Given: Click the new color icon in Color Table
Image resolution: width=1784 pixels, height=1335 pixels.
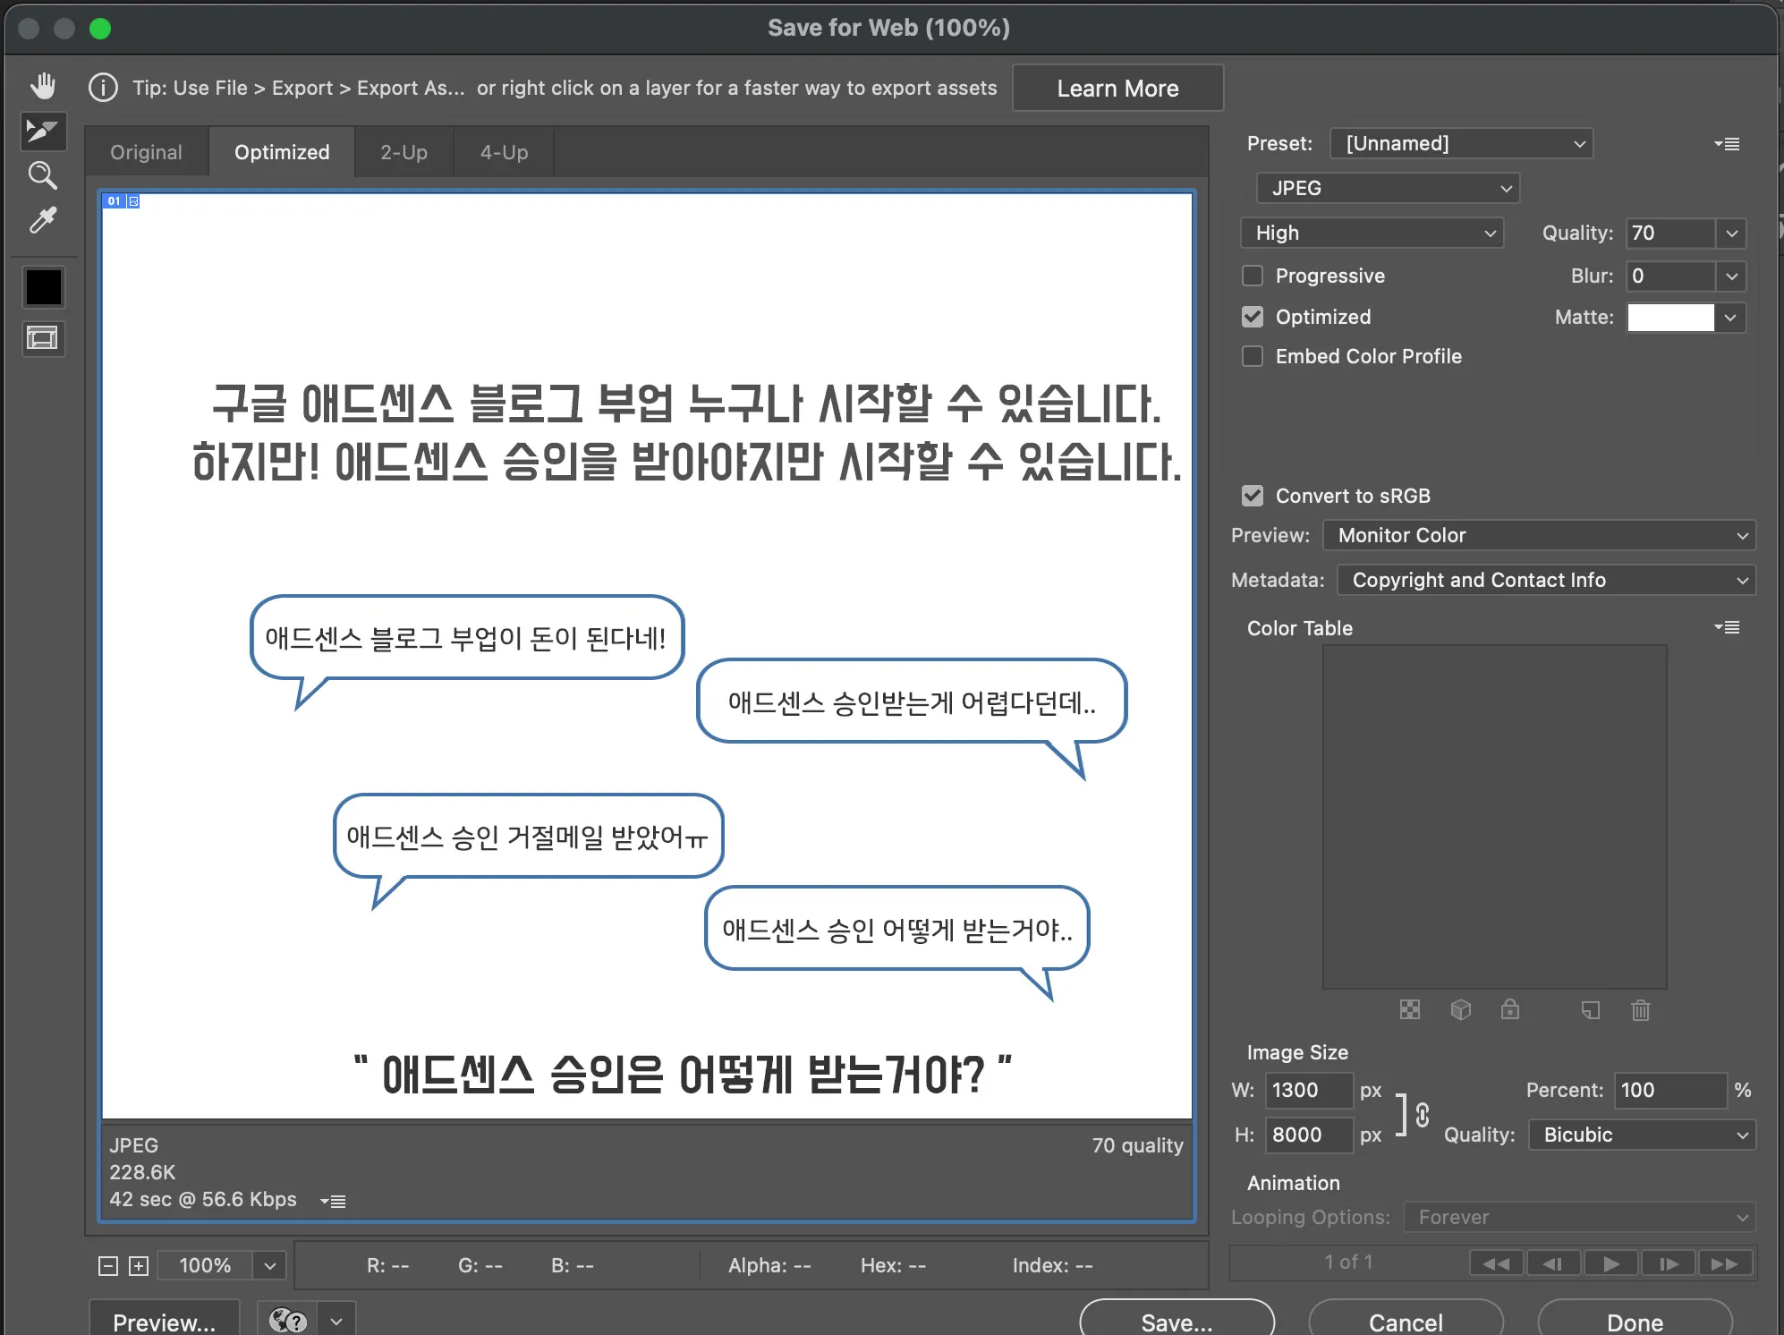Looking at the screenshot, I should point(1591,1010).
